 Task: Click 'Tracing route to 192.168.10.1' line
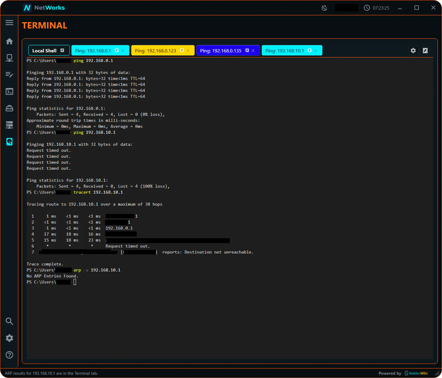click(95, 204)
